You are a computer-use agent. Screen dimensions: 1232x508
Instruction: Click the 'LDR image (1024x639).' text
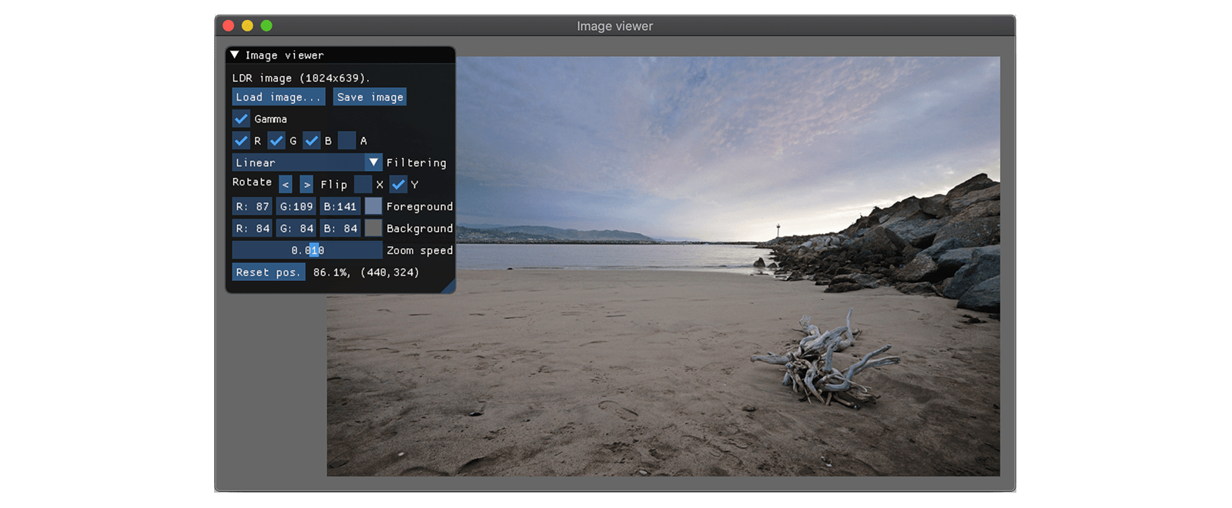(x=301, y=78)
